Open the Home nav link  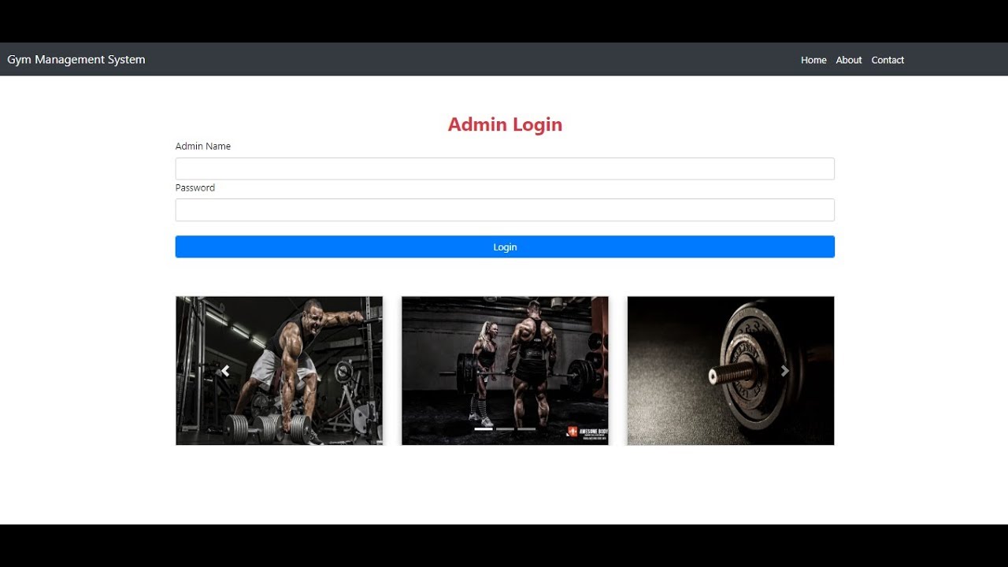pyautogui.click(x=813, y=60)
